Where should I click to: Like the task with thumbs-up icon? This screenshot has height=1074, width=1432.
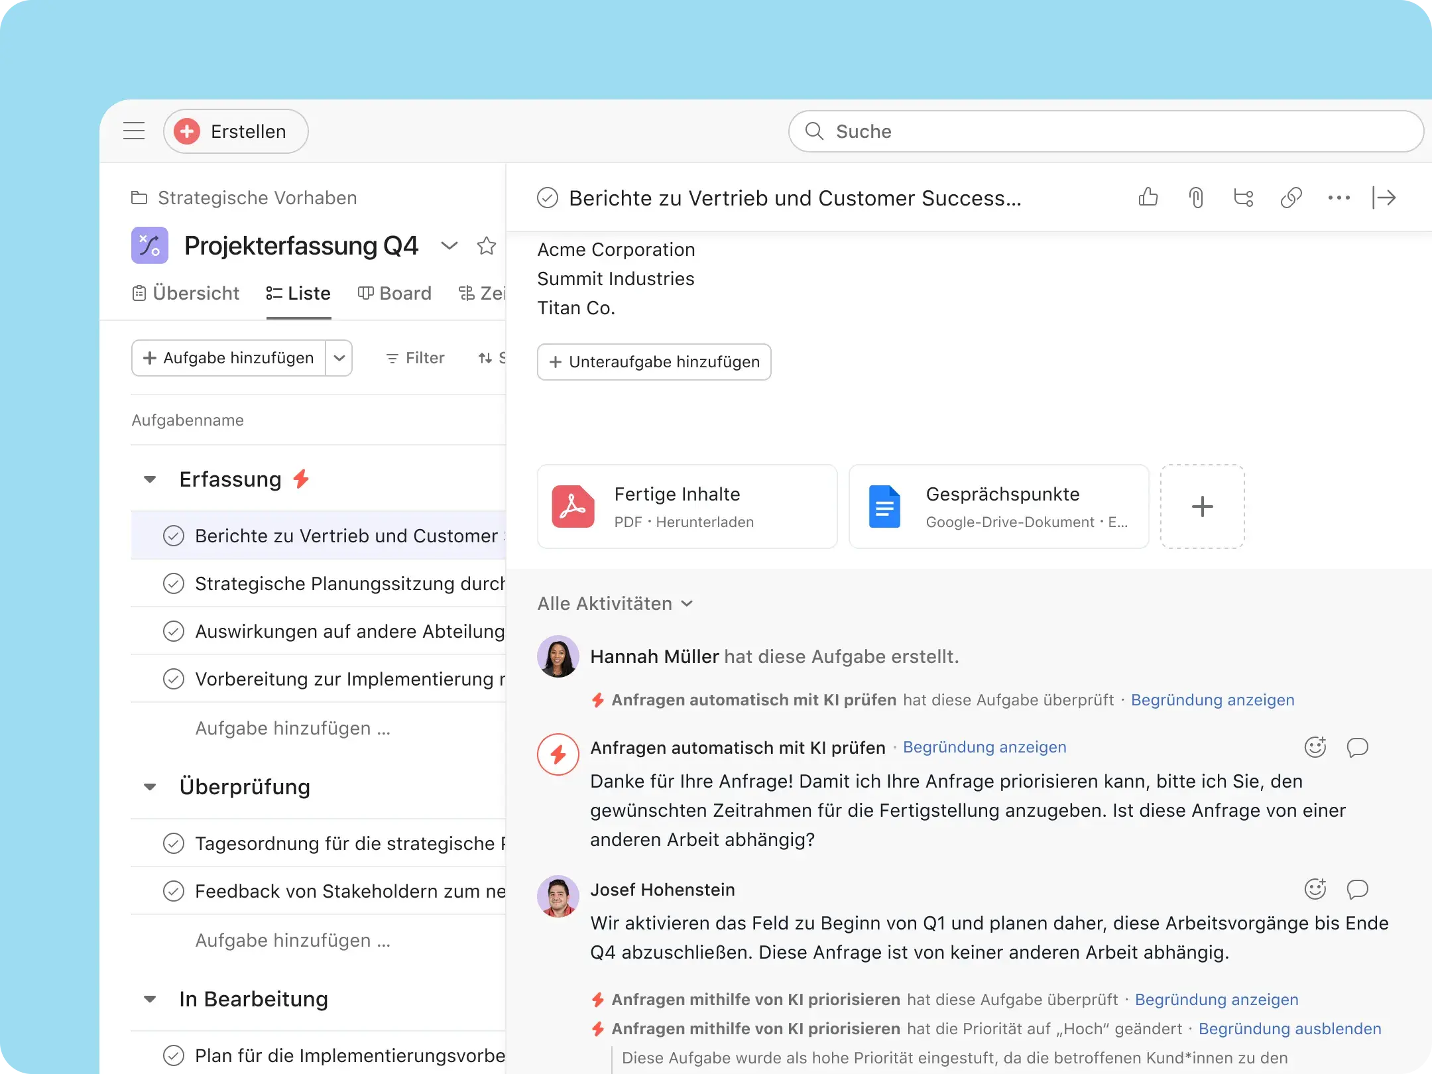tap(1148, 198)
